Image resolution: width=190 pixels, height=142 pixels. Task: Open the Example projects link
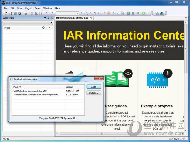(x=157, y=106)
